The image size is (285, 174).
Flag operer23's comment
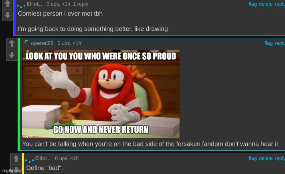pyautogui.click(x=268, y=43)
